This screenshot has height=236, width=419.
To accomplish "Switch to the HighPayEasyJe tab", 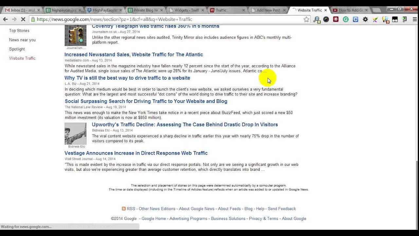I will tap(104, 10).
